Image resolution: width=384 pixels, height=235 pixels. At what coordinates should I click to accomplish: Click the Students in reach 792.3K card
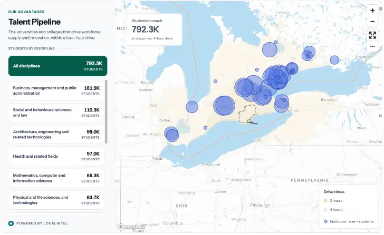point(155,29)
